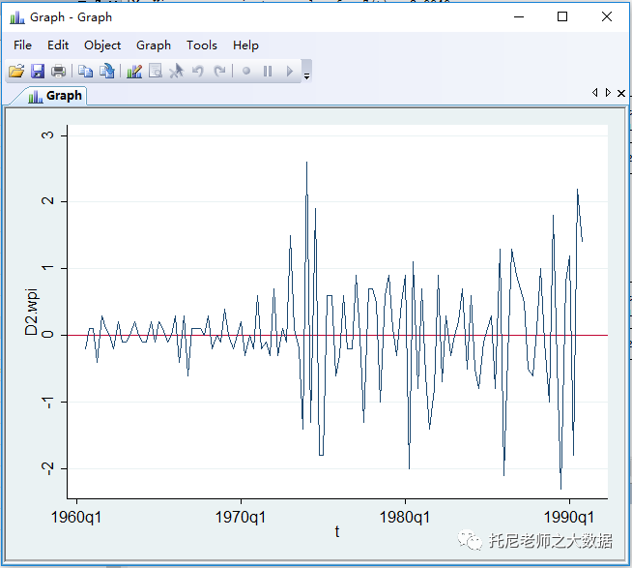Open the Edit menu
Screen dimensions: 632x568
(x=58, y=45)
